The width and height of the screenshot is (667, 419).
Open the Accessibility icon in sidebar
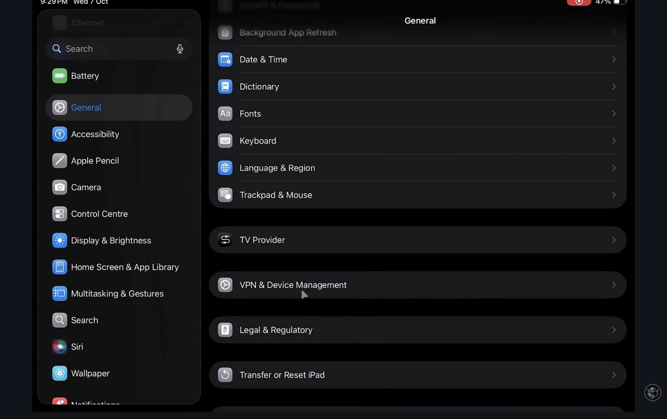coord(60,134)
